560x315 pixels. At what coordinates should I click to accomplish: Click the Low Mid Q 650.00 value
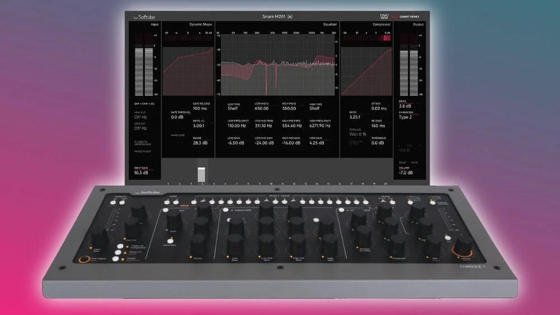click(x=262, y=108)
